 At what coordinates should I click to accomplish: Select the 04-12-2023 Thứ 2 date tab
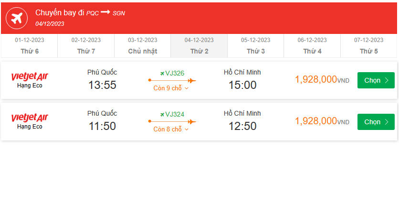coord(199,46)
